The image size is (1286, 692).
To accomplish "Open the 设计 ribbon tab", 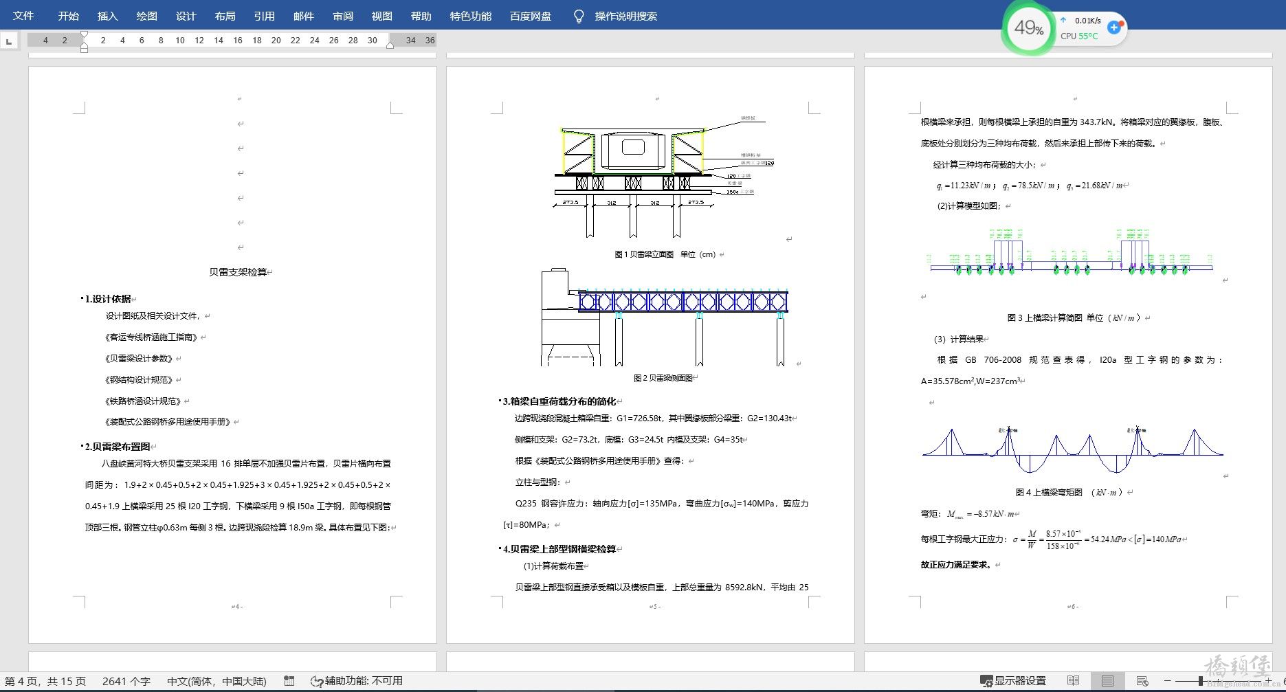I will pyautogui.click(x=186, y=16).
